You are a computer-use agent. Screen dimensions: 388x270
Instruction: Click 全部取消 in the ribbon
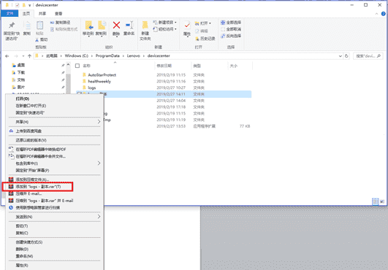[x=231, y=29]
